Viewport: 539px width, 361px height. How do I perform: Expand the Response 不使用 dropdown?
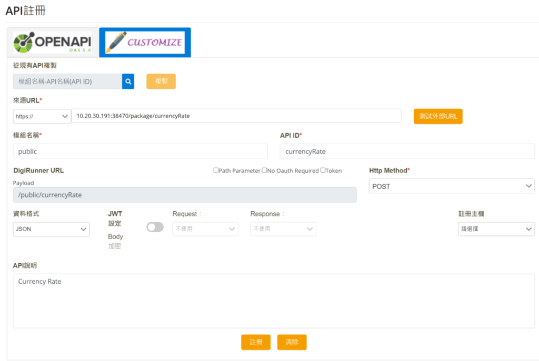[283, 229]
